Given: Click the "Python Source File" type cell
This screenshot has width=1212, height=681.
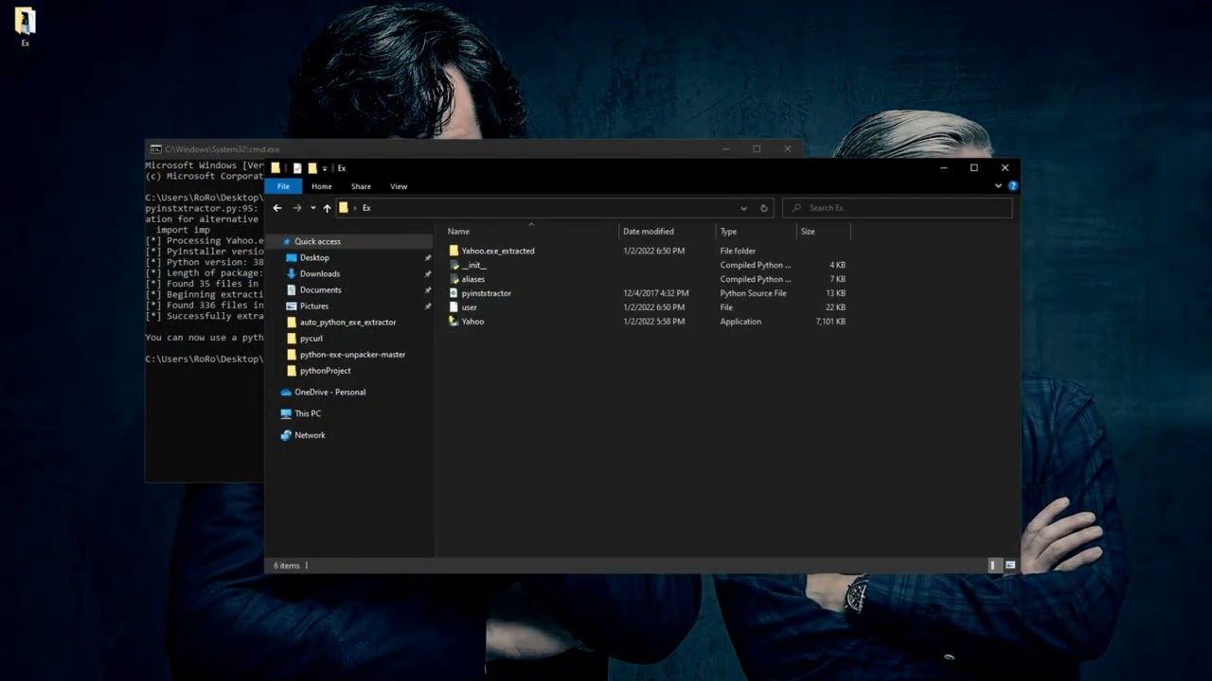Looking at the screenshot, I should [753, 293].
